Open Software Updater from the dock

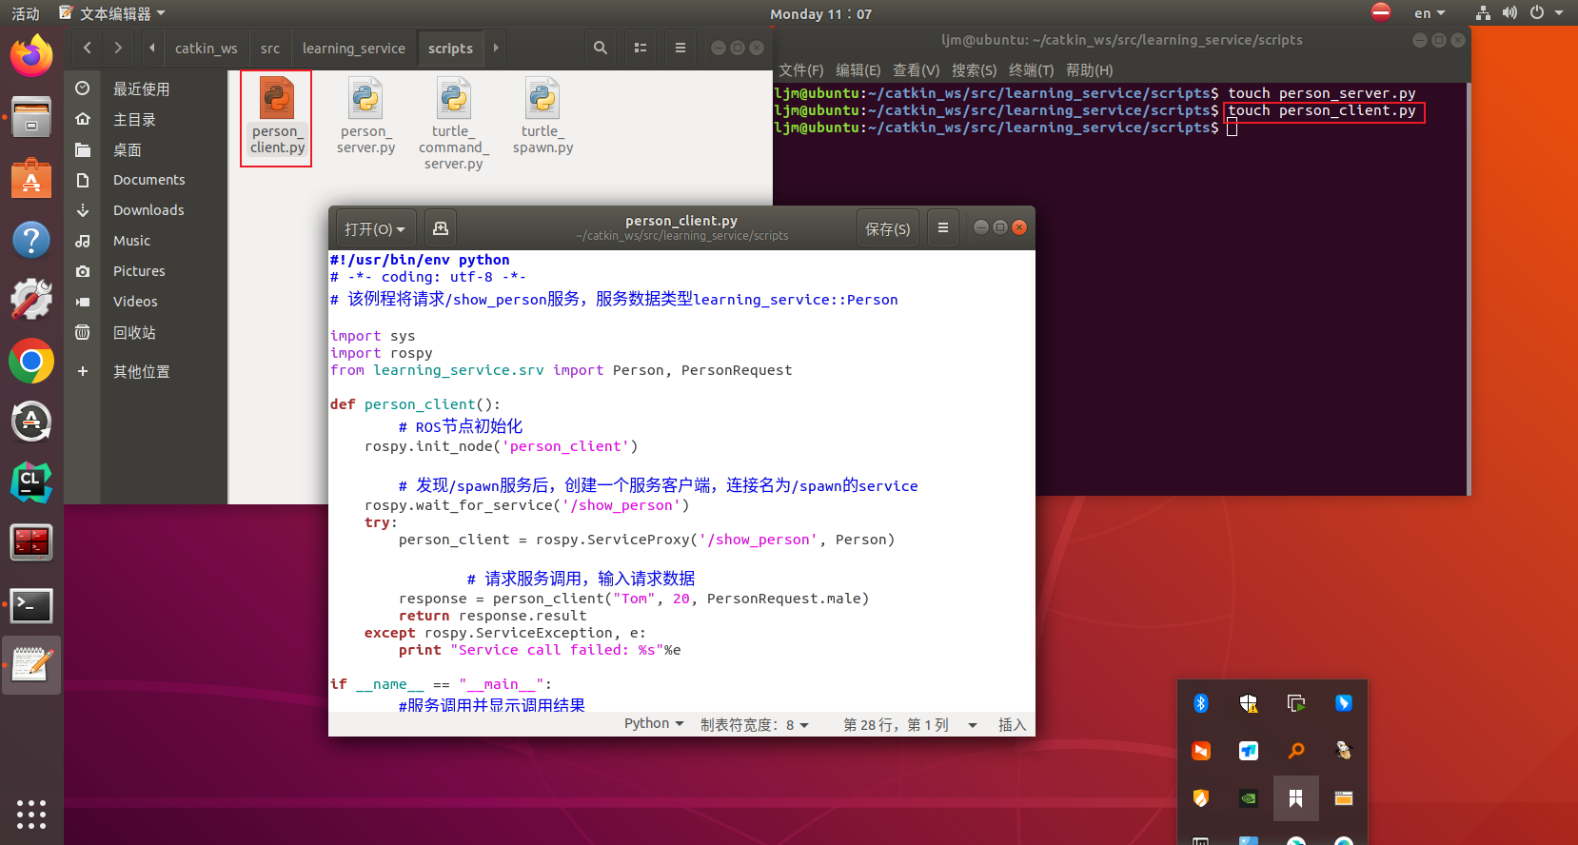pyautogui.click(x=31, y=422)
